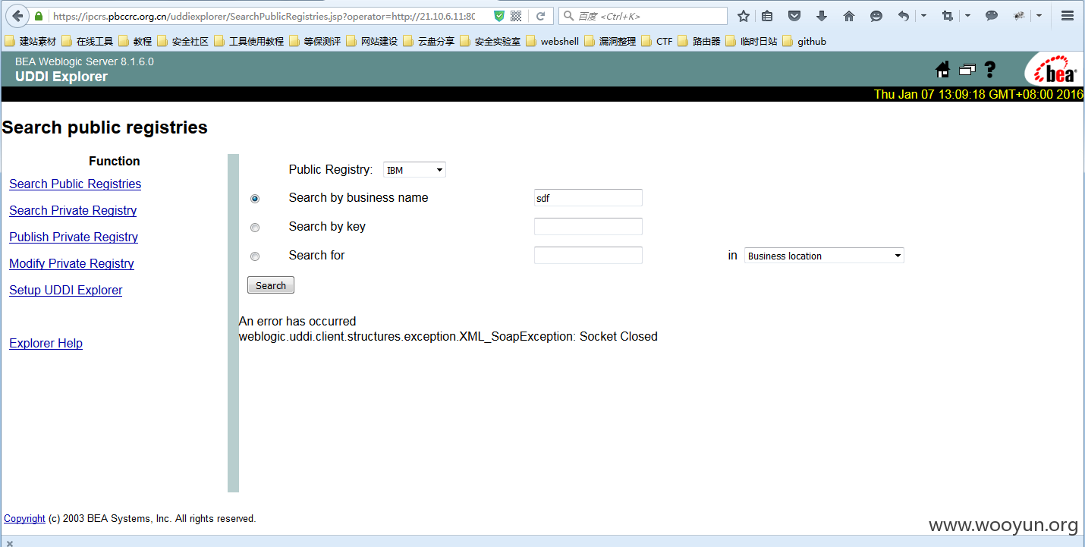Image resolution: width=1085 pixels, height=547 pixels.
Task: Open CTF bookmark folder
Action: click(x=657, y=41)
